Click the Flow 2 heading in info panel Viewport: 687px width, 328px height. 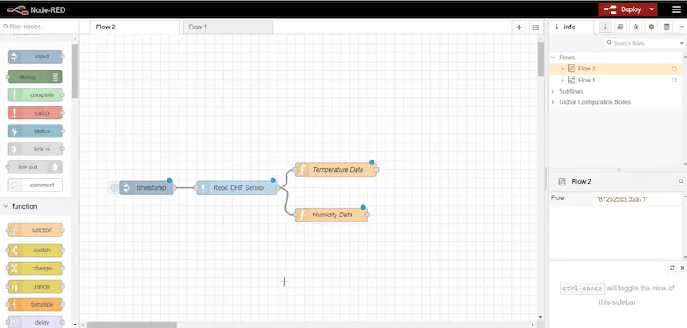pos(581,182)
